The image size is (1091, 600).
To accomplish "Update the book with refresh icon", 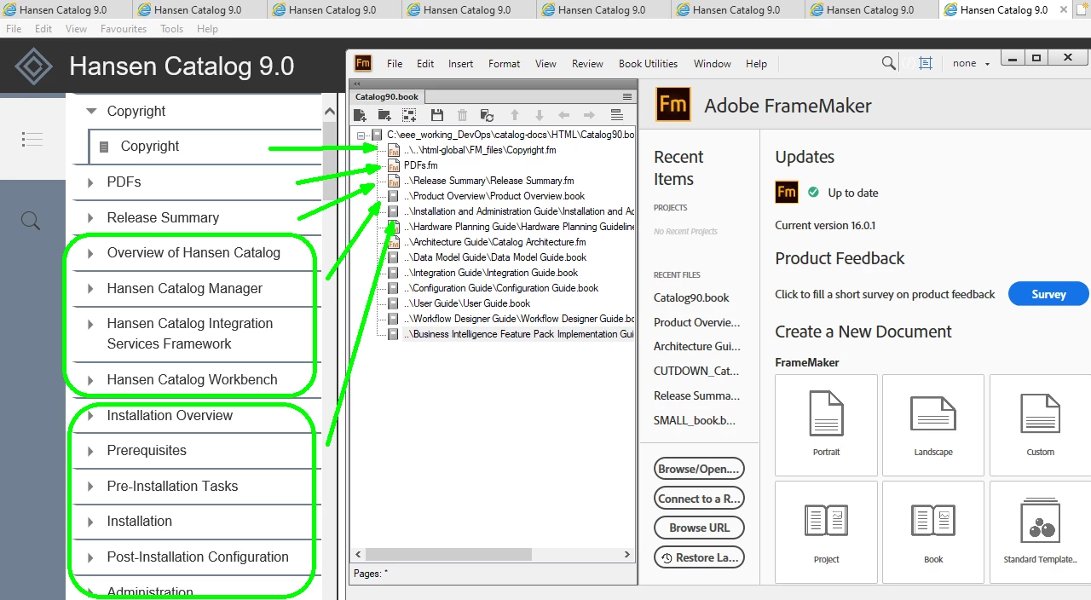I will [x=487, y=115].
